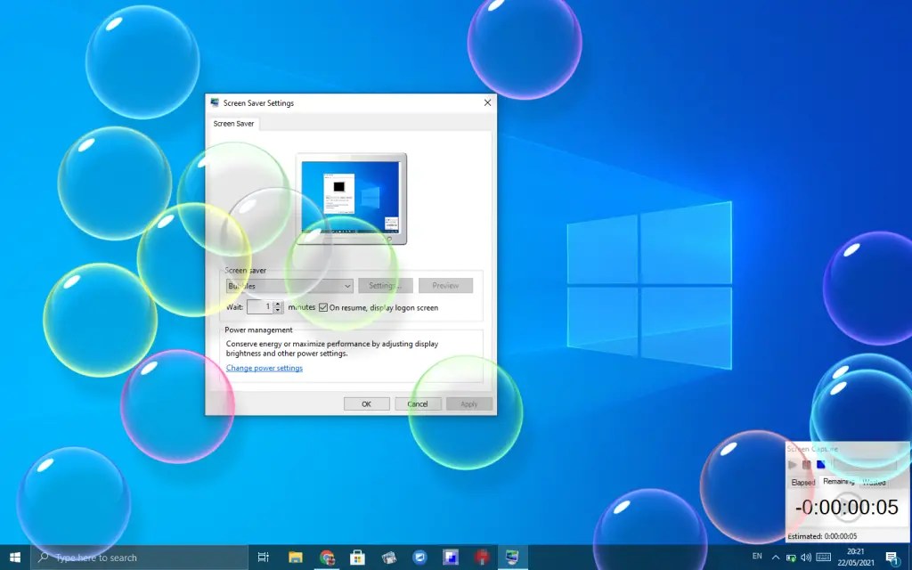The height and width of the screenshot is (570, 912).
Task: Click the network icon in the tray
Action: click(x=793, y=557)
